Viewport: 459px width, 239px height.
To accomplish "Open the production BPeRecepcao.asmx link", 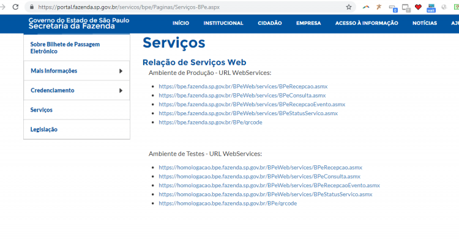I will click(x=243, y=87).
